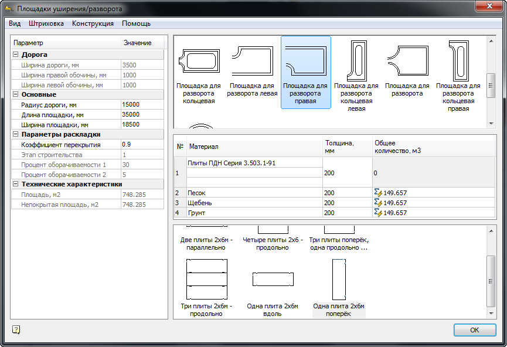Image resolution: width=507 pixels, height=347 pixels.
Task: Select the Четыре плиты 2х6 продольно pattern
Action: coord(273,239)
